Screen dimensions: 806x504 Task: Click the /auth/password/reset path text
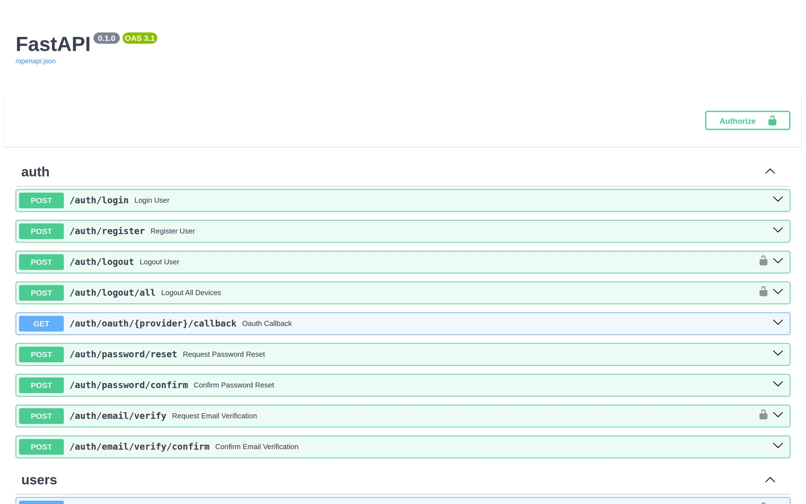click(x=123, y=354)
